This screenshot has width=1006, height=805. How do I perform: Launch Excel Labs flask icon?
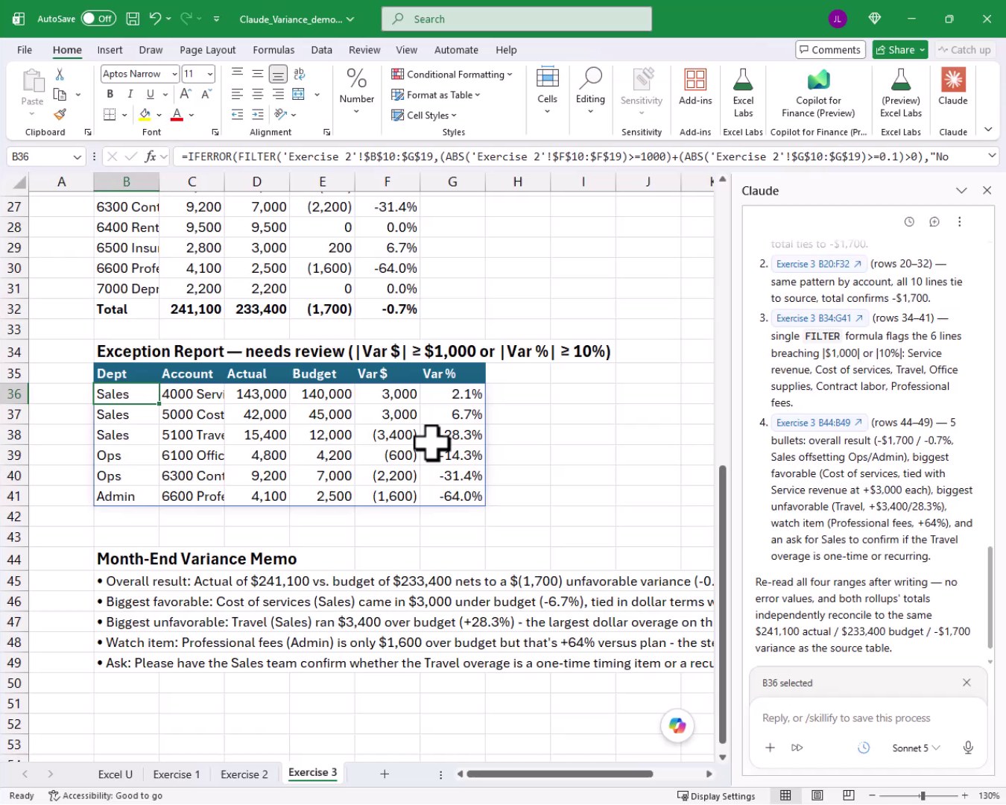(743, 92)
